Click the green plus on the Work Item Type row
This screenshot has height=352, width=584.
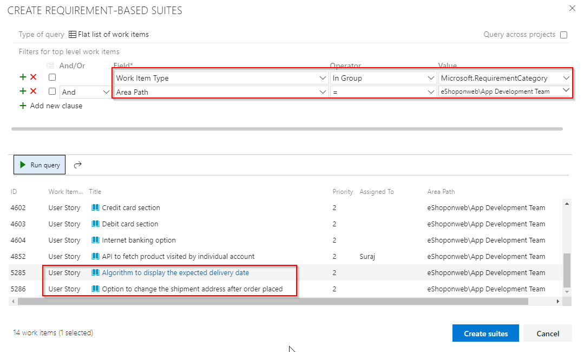[x=23, y=77]
